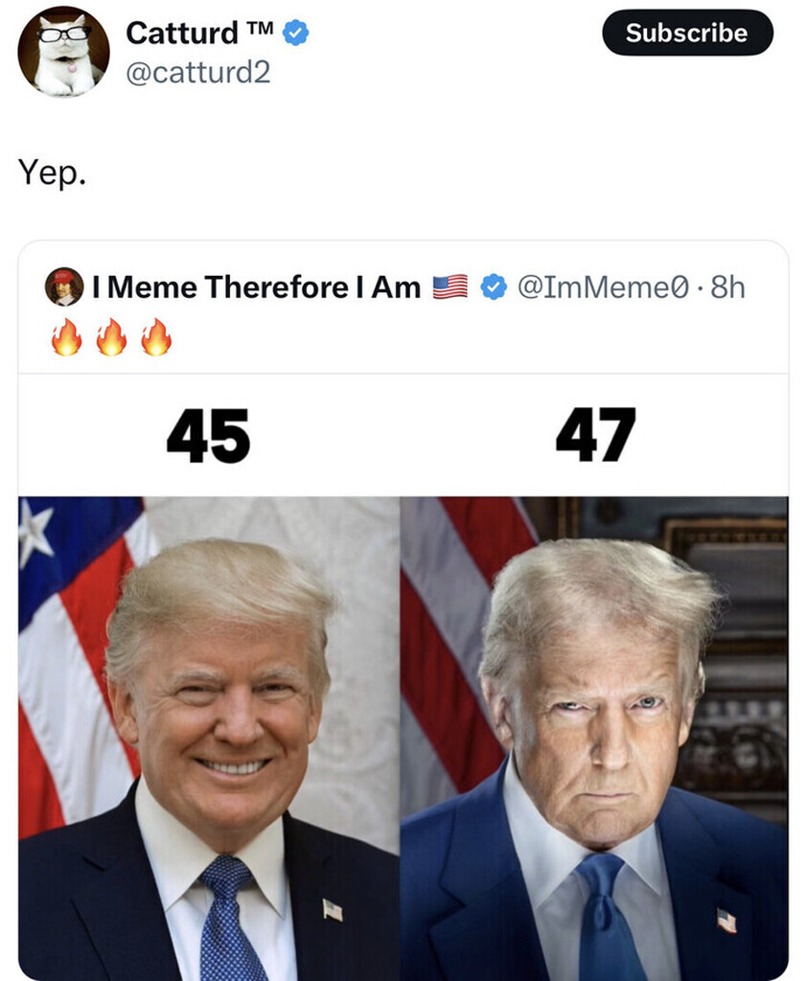Select the "Yep." post text
The height and width of the screenshot is (981, 807).
[52, 172]
